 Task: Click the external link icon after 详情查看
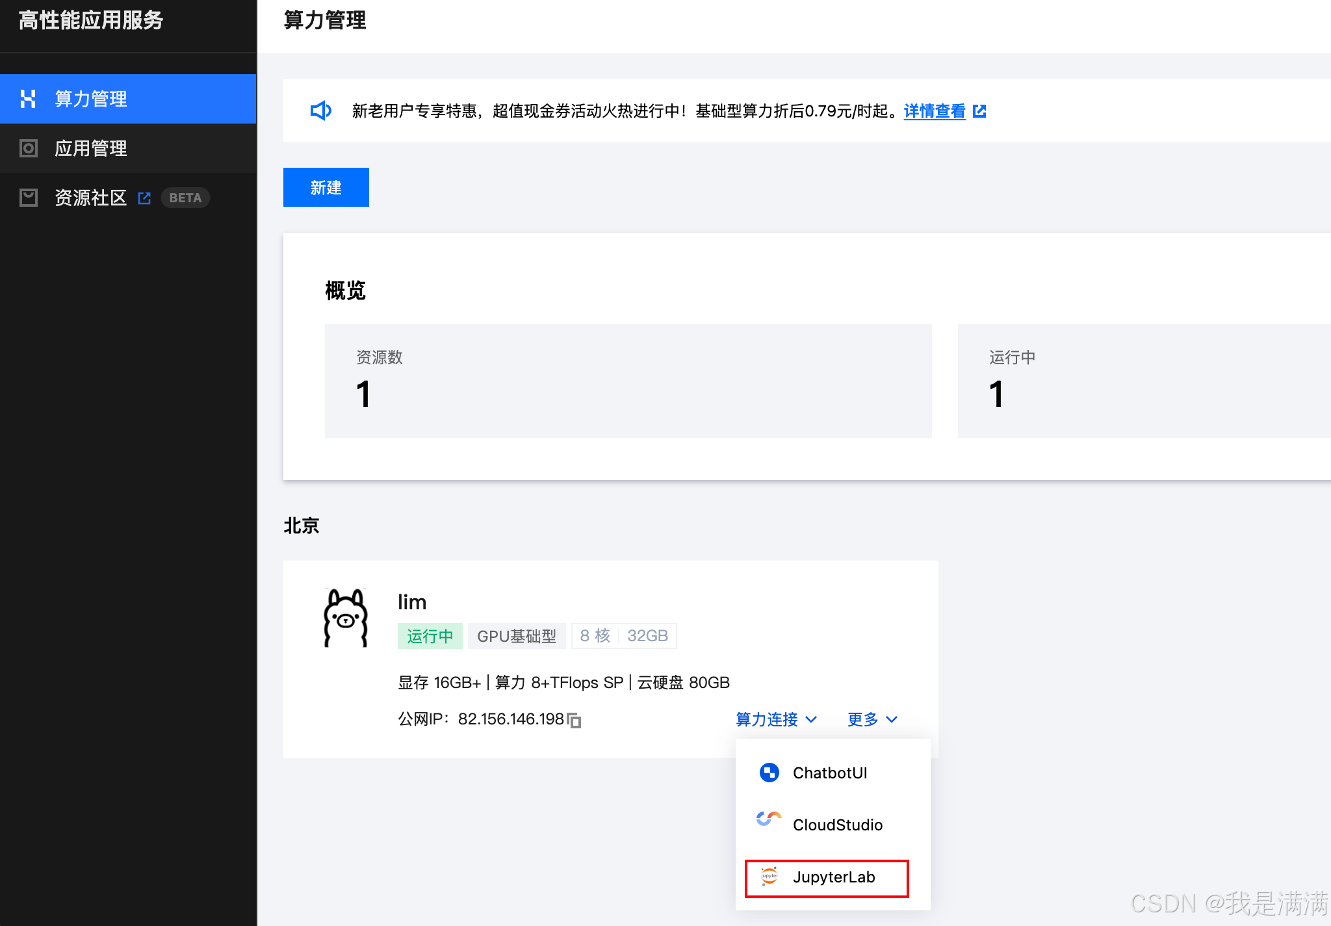tap(979, 111)
